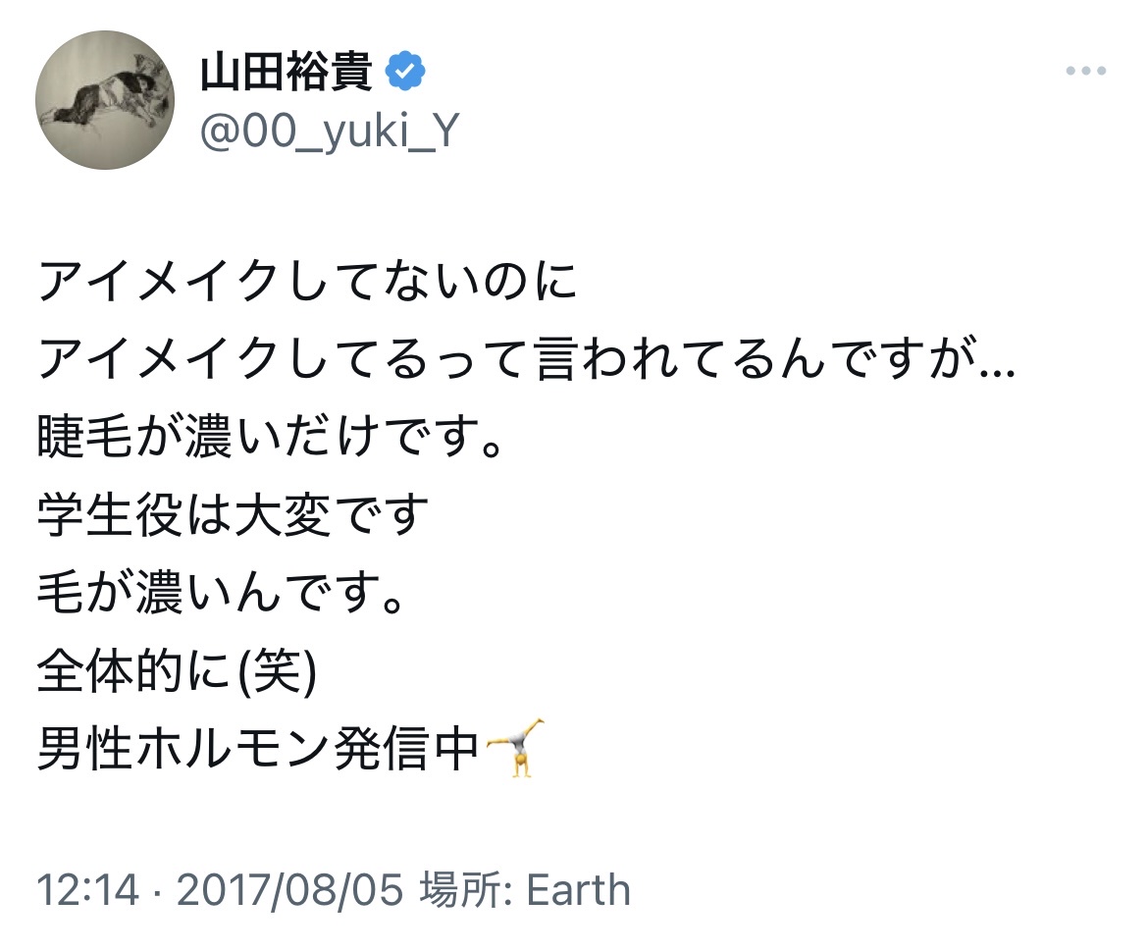
Task: Click アイメイクしてるって on the second line
Action: pyautogui.click(x=285, y=361)
